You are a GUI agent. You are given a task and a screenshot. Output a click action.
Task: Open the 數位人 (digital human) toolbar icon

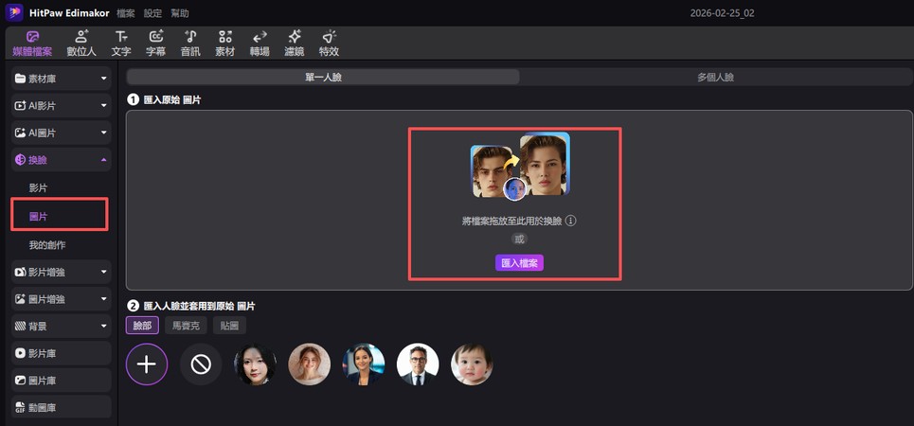coord(81,43)
